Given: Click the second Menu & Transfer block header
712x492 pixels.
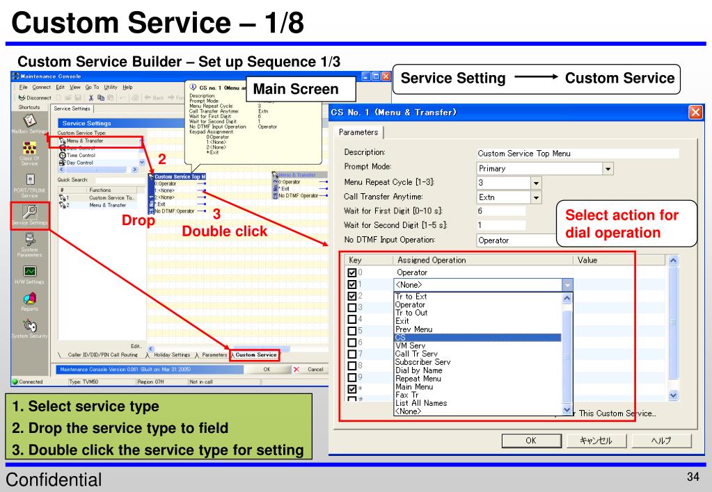Looking at the screenshot, I should 300,174.
